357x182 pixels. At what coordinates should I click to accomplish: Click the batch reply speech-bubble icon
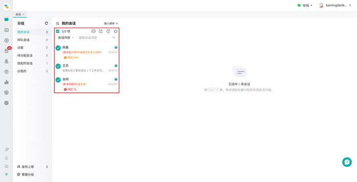(x=93, y=31)
